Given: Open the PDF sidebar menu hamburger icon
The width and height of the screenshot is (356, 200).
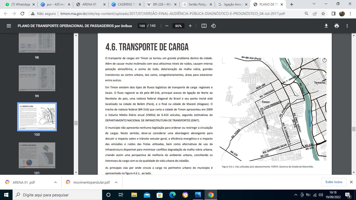Looking at the screenshot, I should point(9,26).
